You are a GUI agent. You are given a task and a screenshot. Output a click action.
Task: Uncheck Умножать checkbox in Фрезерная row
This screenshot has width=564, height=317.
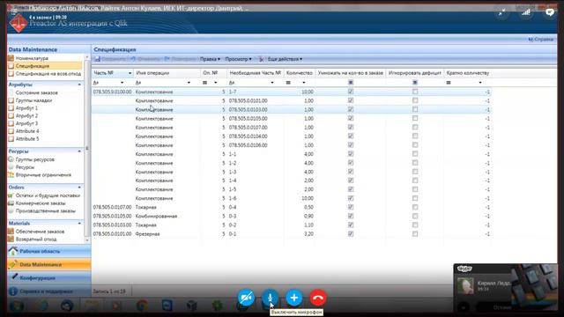[x=351, y=233]
